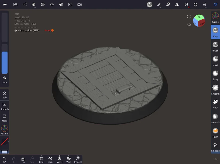220x164 pixels.
Task: Select the Gizmo tool in right toolbar
Action: (215, 18)
